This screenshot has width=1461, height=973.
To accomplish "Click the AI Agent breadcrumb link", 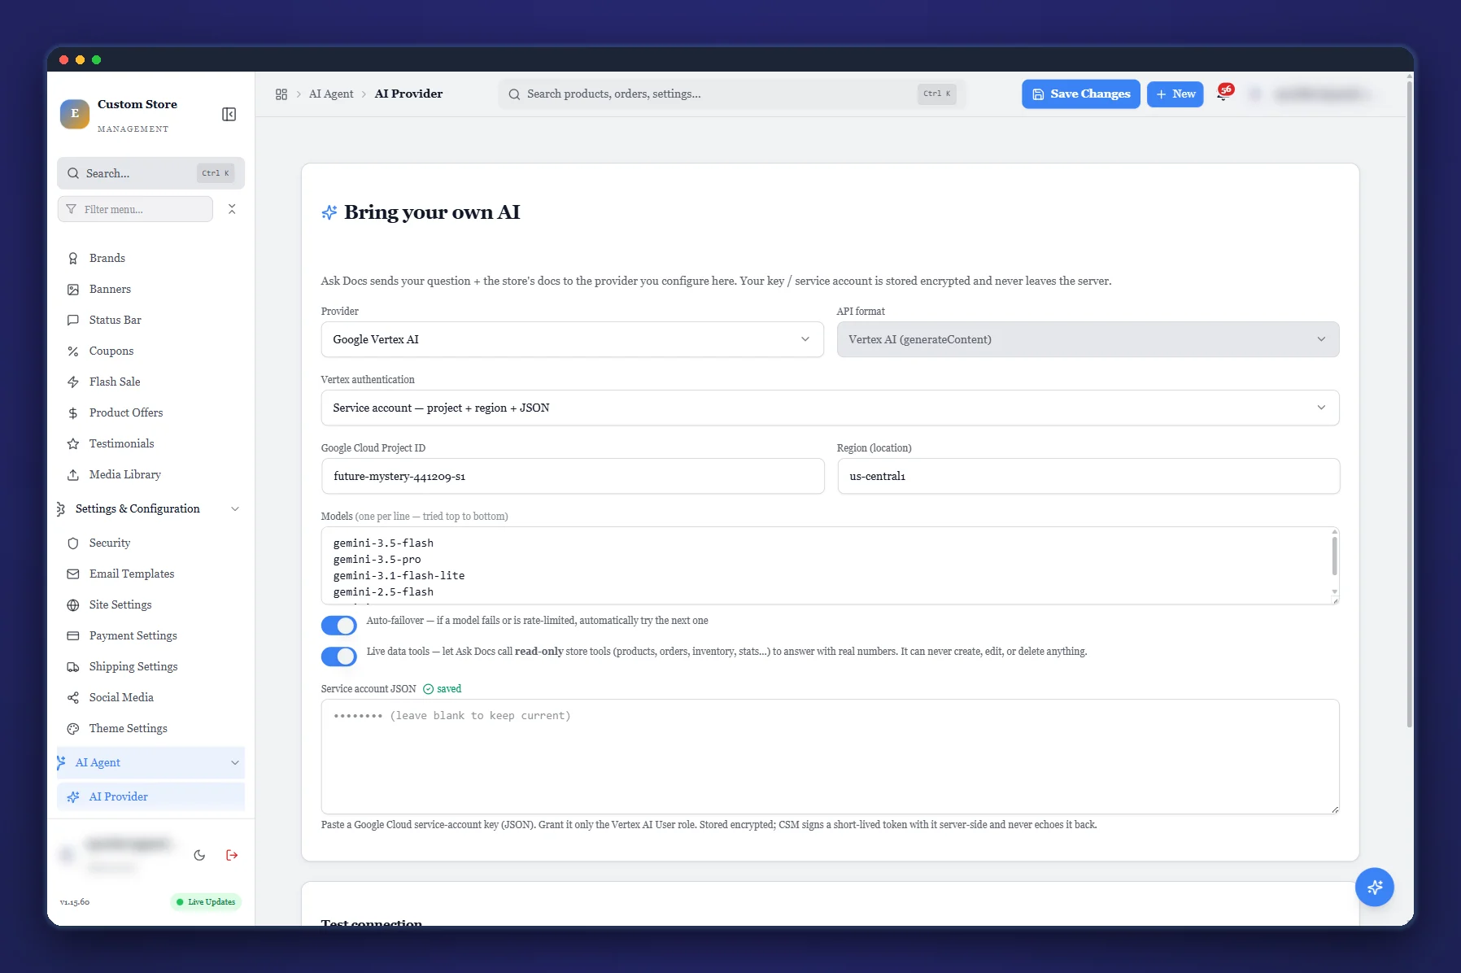I will pos(331,94).
